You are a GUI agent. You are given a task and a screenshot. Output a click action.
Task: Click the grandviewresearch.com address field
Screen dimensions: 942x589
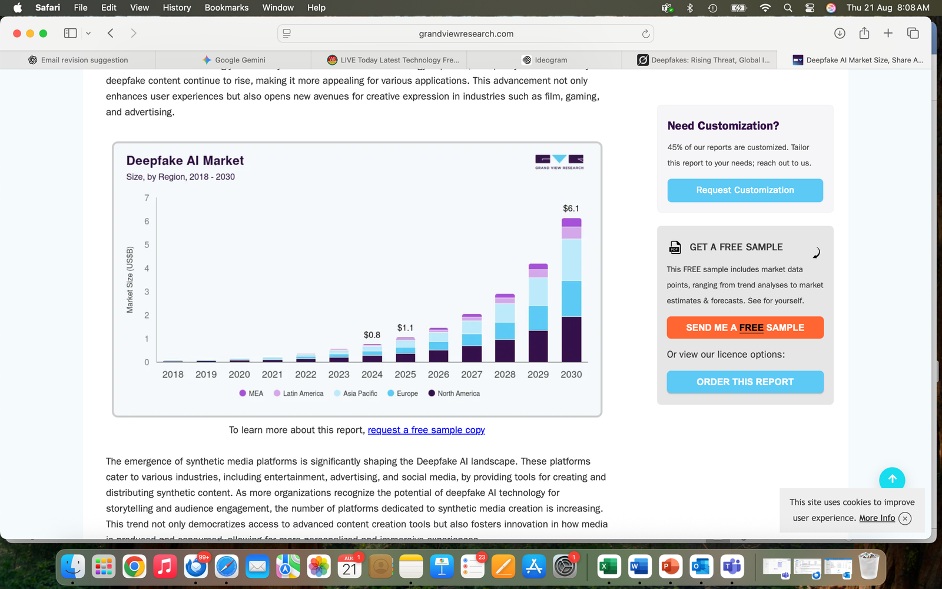click(x=466, y=34)
